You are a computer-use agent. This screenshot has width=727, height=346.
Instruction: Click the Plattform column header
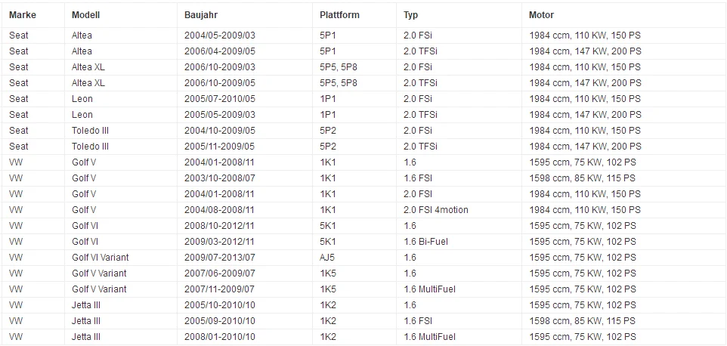[x=339, y=15]
